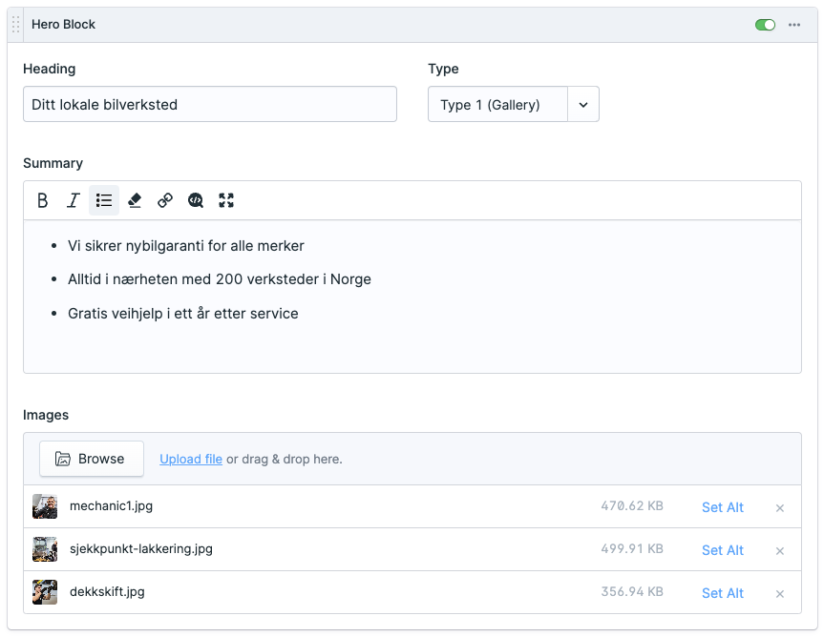Click the Heading text field
Screen dimensions: 824x637
tap(209, 105)
